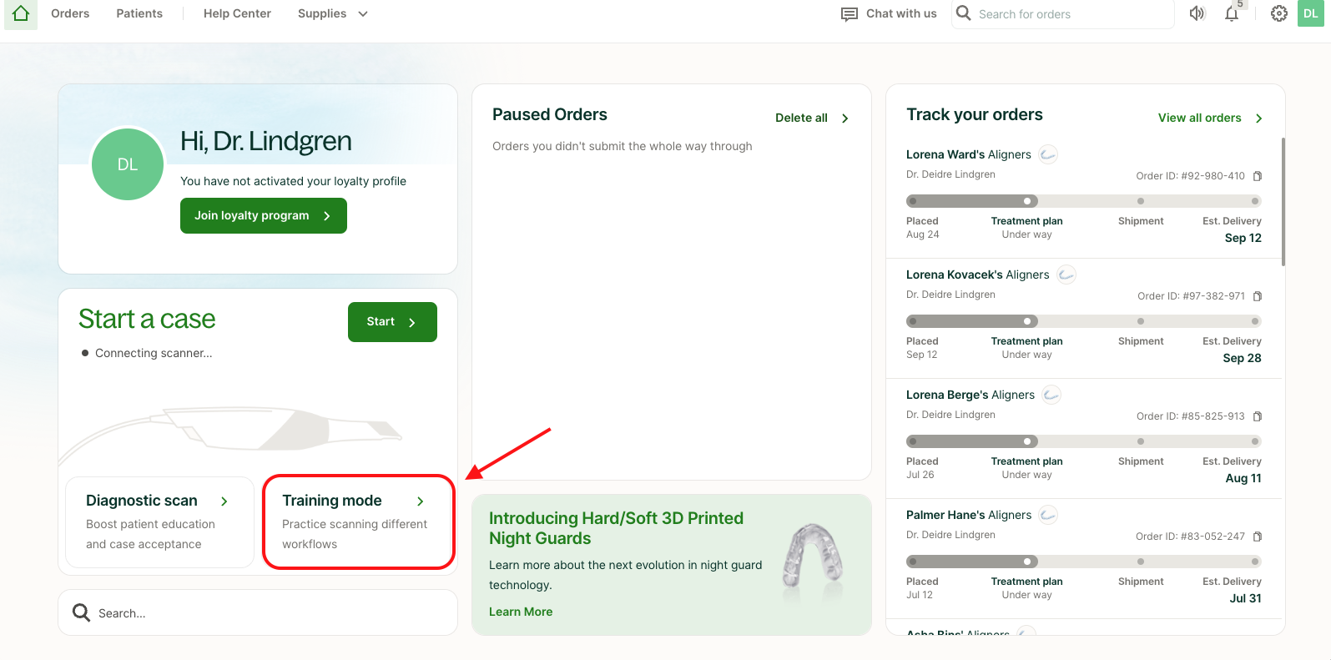Open the Diagnostic scan card
The width and height of the screenshot is (1331, 660).
pyautogui.click(x=159, y=522)
